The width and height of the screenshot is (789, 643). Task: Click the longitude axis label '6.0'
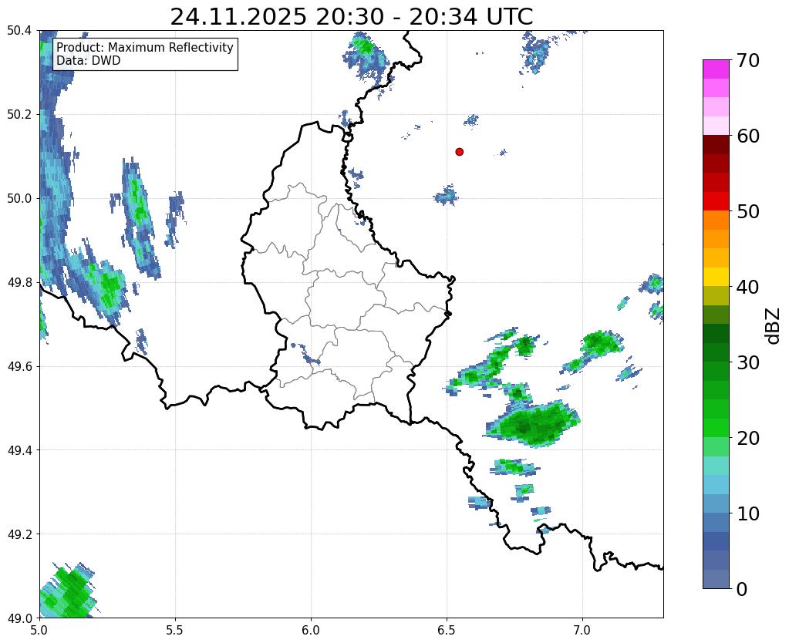coord(311,630)
